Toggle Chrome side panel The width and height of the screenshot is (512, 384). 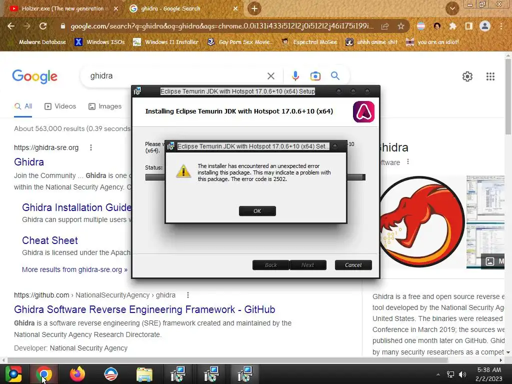pyautogui.click(x=468, y=26)
